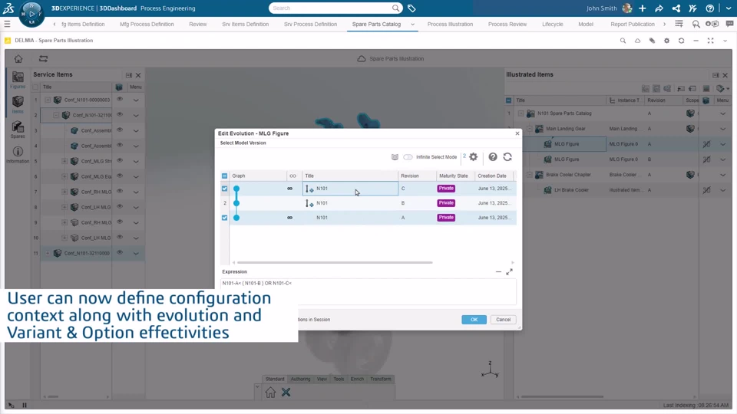Sort by the Creation Date column
The height and width of the screenshot is (414, 737).
492,176
